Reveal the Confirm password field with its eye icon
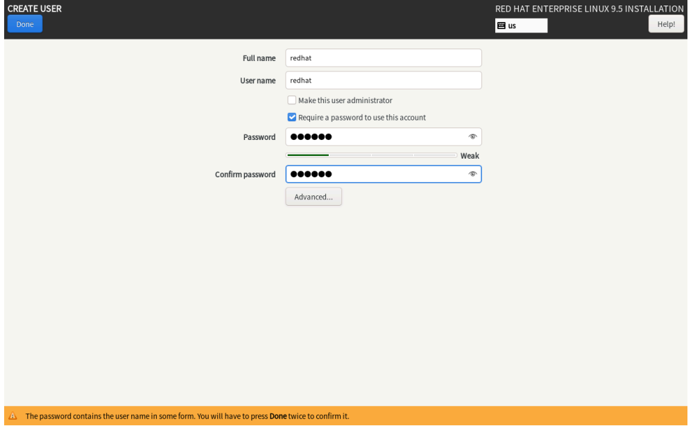The width and height of the screenshot is (693, 426). point(472,174)
